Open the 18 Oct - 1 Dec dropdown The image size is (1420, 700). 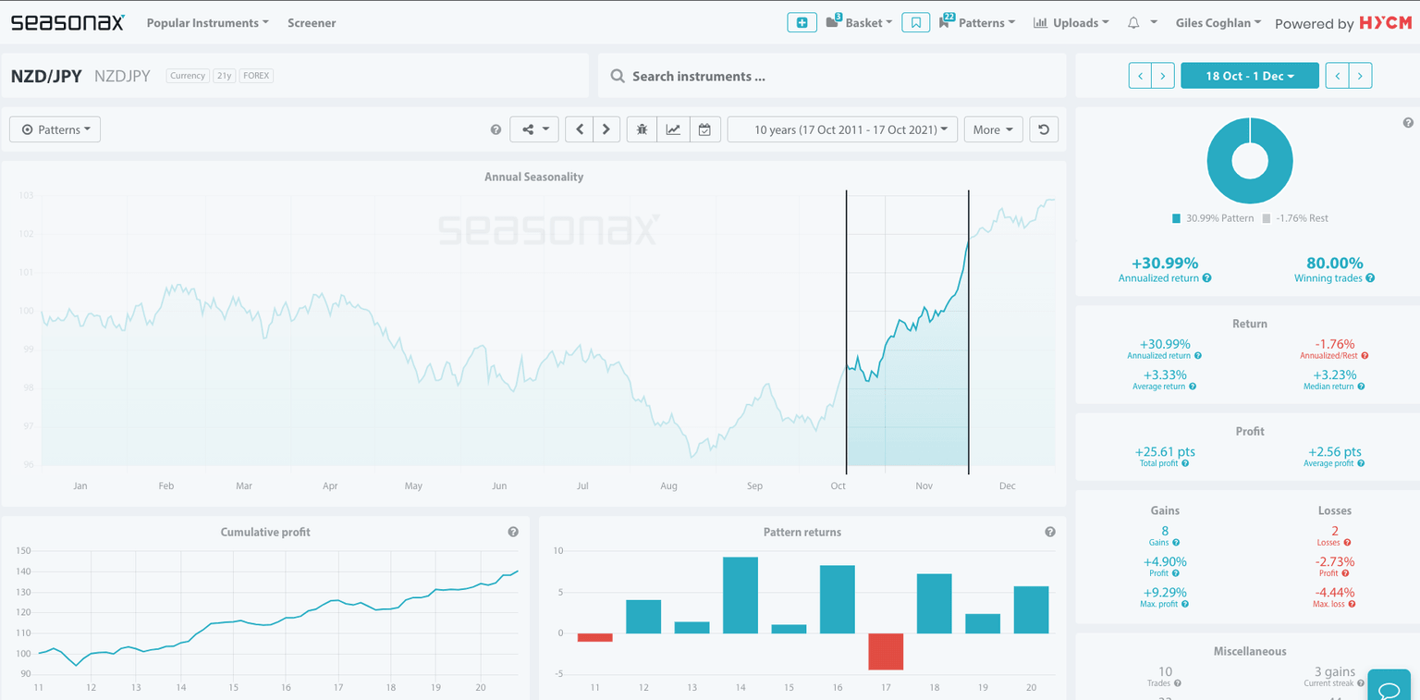pos(1249,76)
